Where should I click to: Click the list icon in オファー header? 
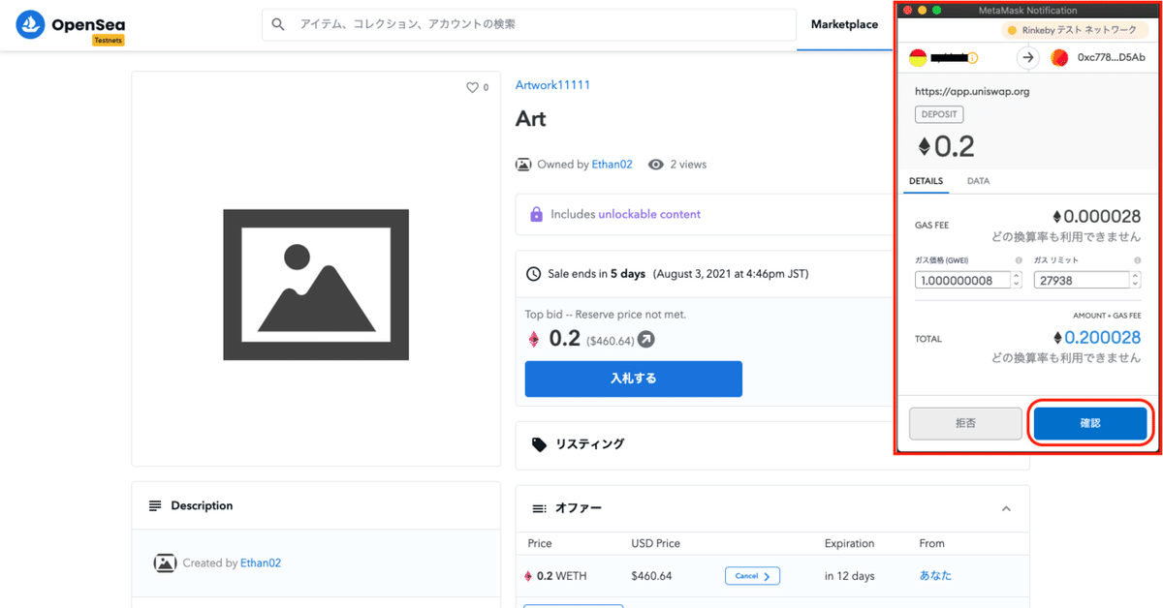pyautogui.click(x=540, y=508)
